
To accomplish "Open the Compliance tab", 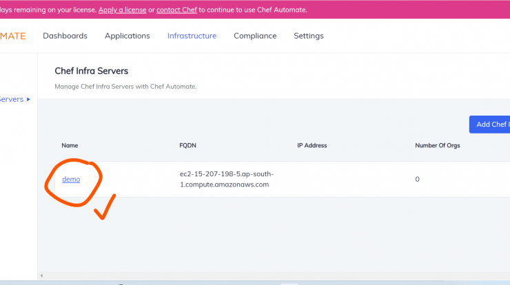I will 255,36.
